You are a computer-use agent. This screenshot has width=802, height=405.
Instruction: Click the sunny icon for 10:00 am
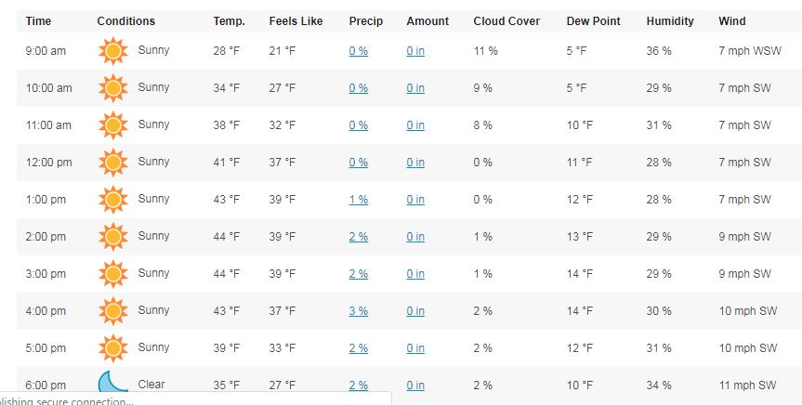coord(113,88)
